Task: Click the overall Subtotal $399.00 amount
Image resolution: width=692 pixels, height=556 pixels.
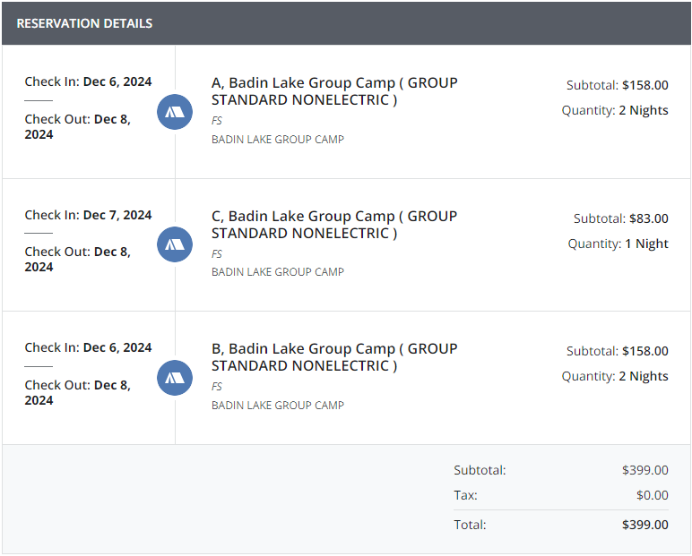Action: [644, 470]
